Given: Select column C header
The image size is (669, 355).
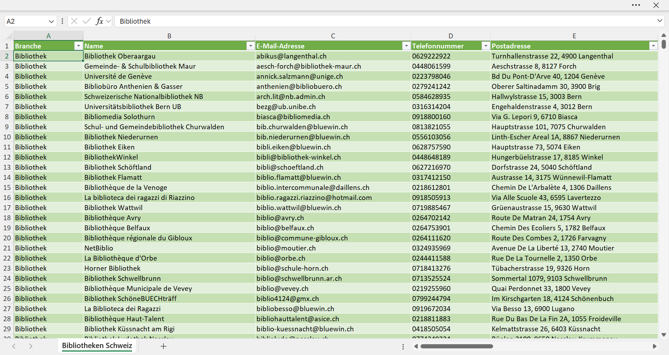Looking at the screenshot, I should click(x=333, y=36).
